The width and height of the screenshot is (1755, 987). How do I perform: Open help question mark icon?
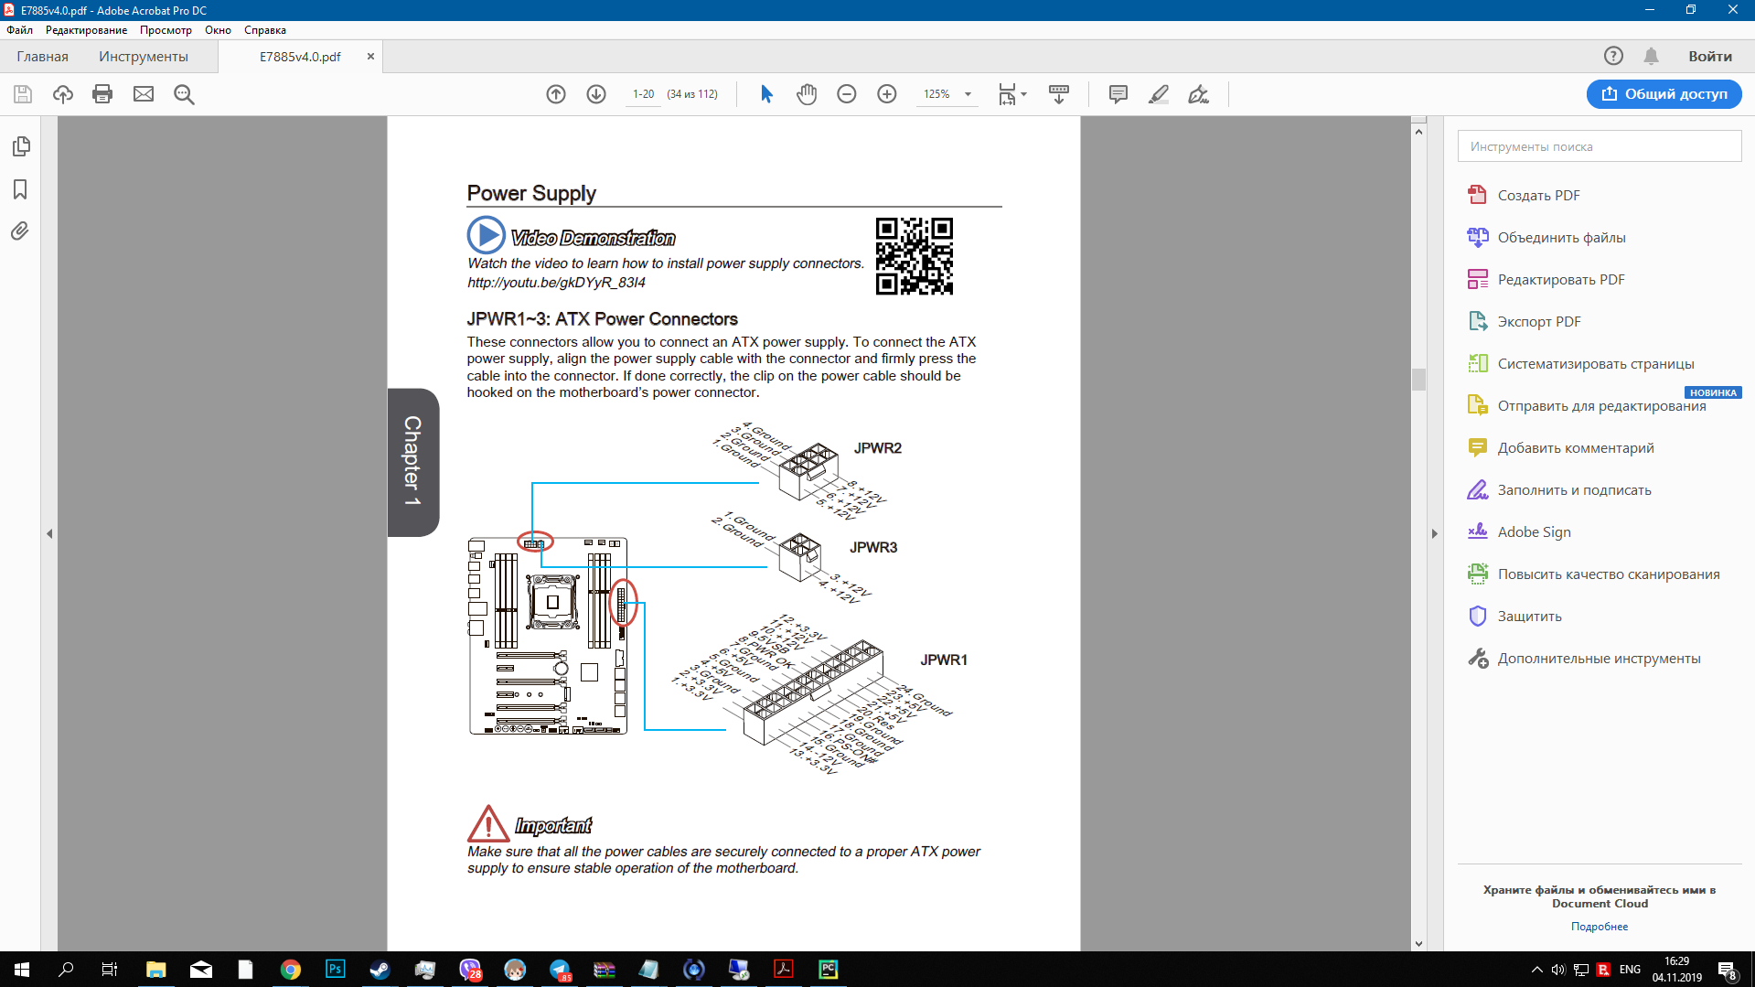pos(1613,56)
